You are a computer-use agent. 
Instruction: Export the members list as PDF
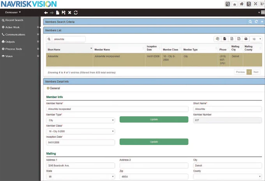(x=239, y=39)
